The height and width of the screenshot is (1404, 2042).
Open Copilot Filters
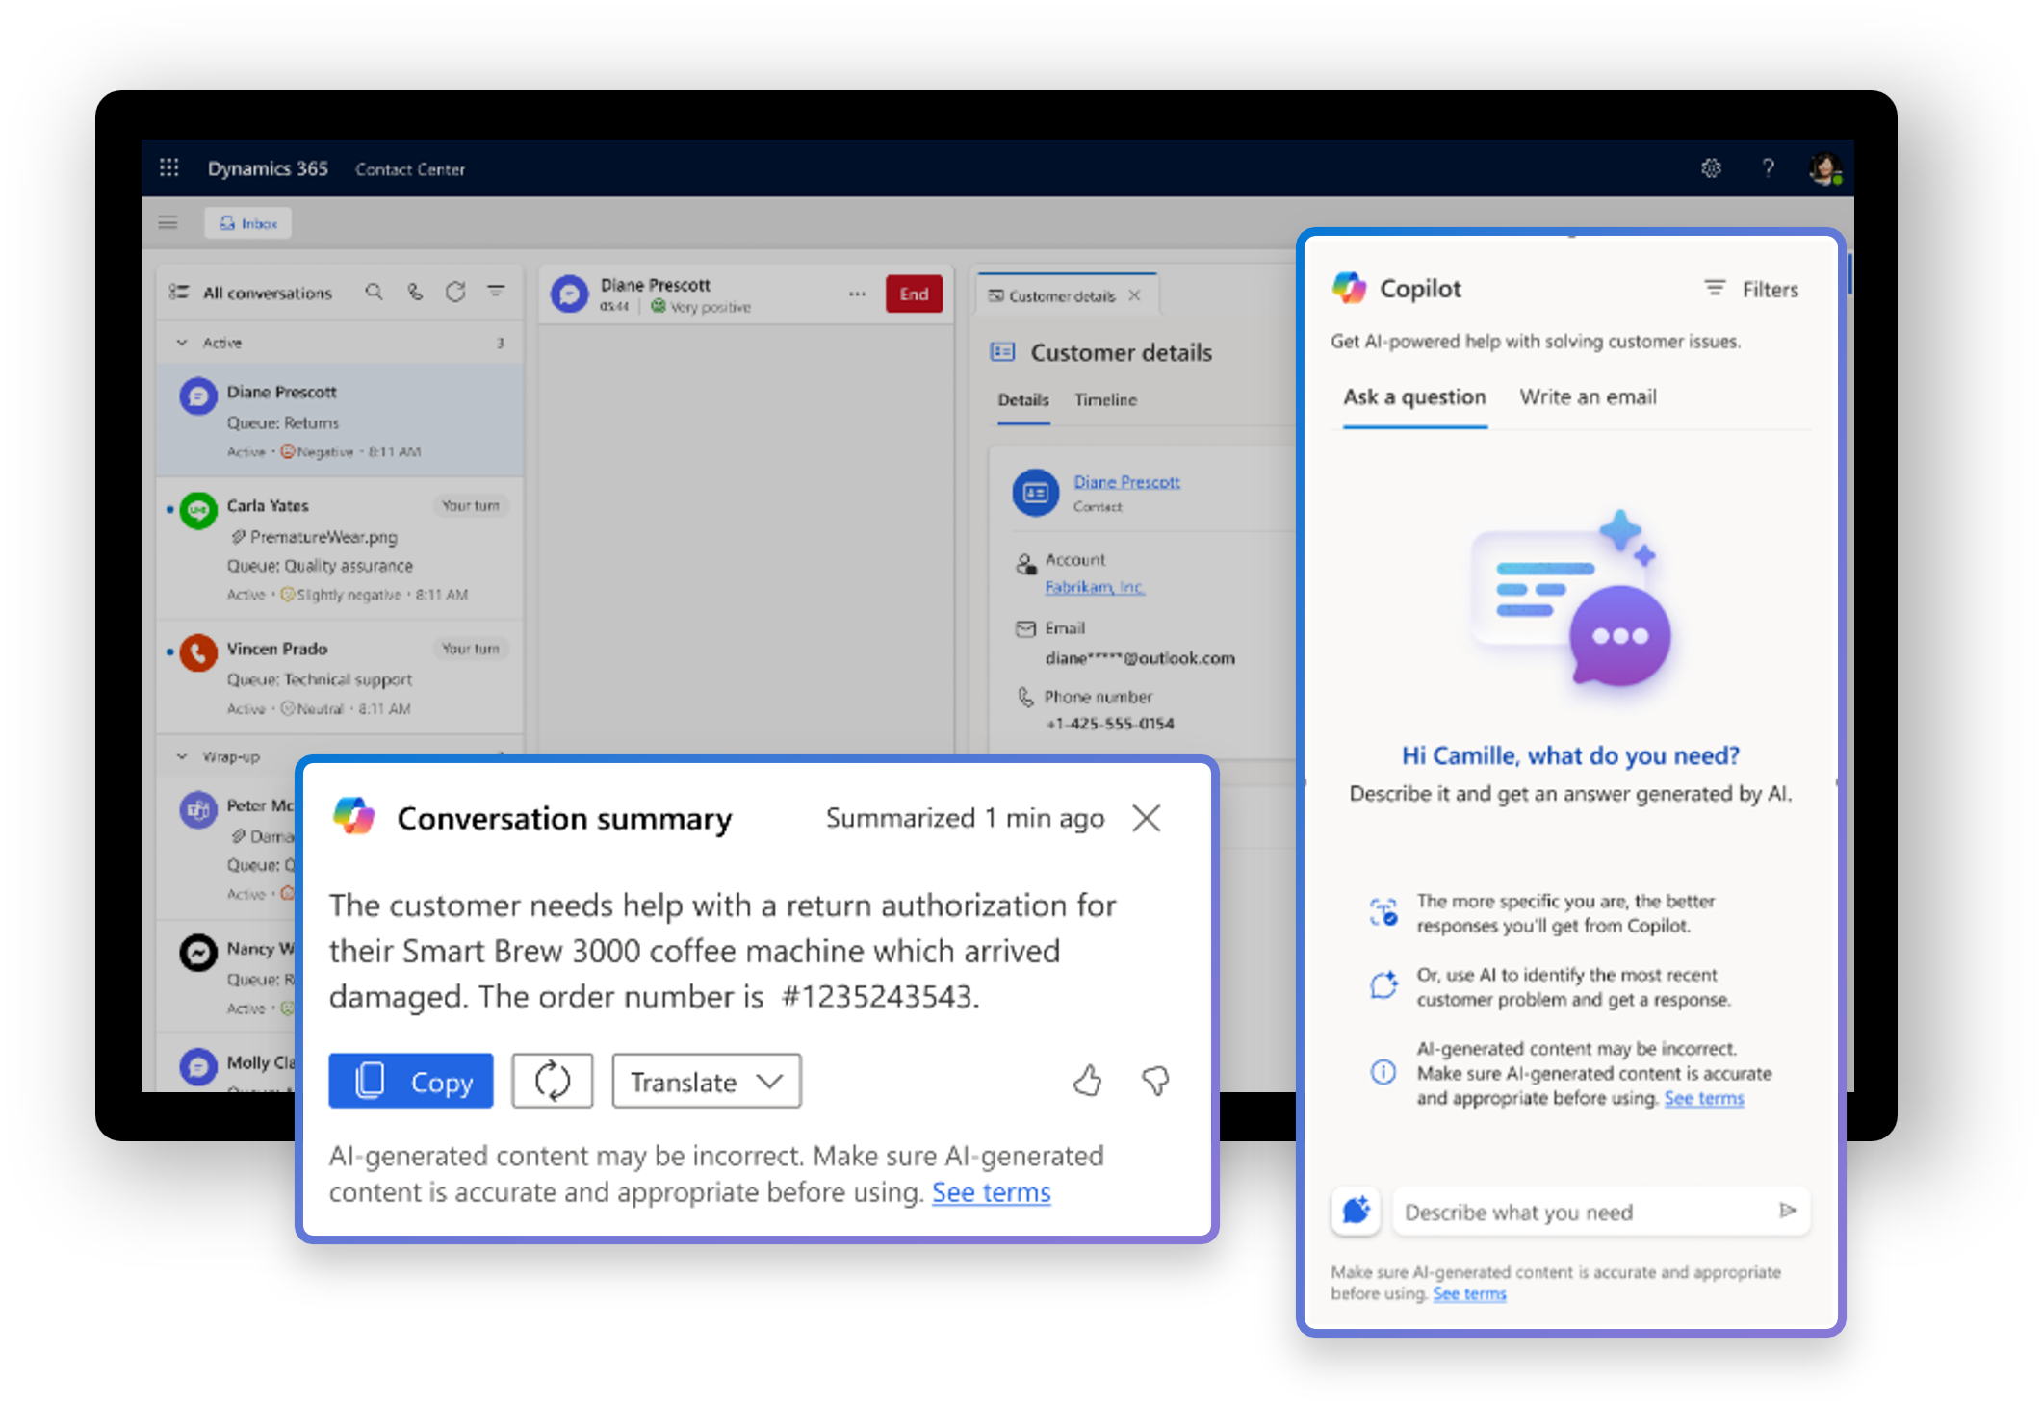click(x=1751, y=289)
